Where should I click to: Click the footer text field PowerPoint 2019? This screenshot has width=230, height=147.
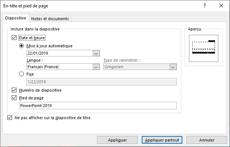[x=97, y=106]
